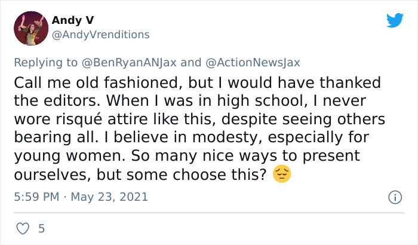Click the 5:59 PM timestamp
This screenshot has height=245, width=418.
click(x=35, y=197)
